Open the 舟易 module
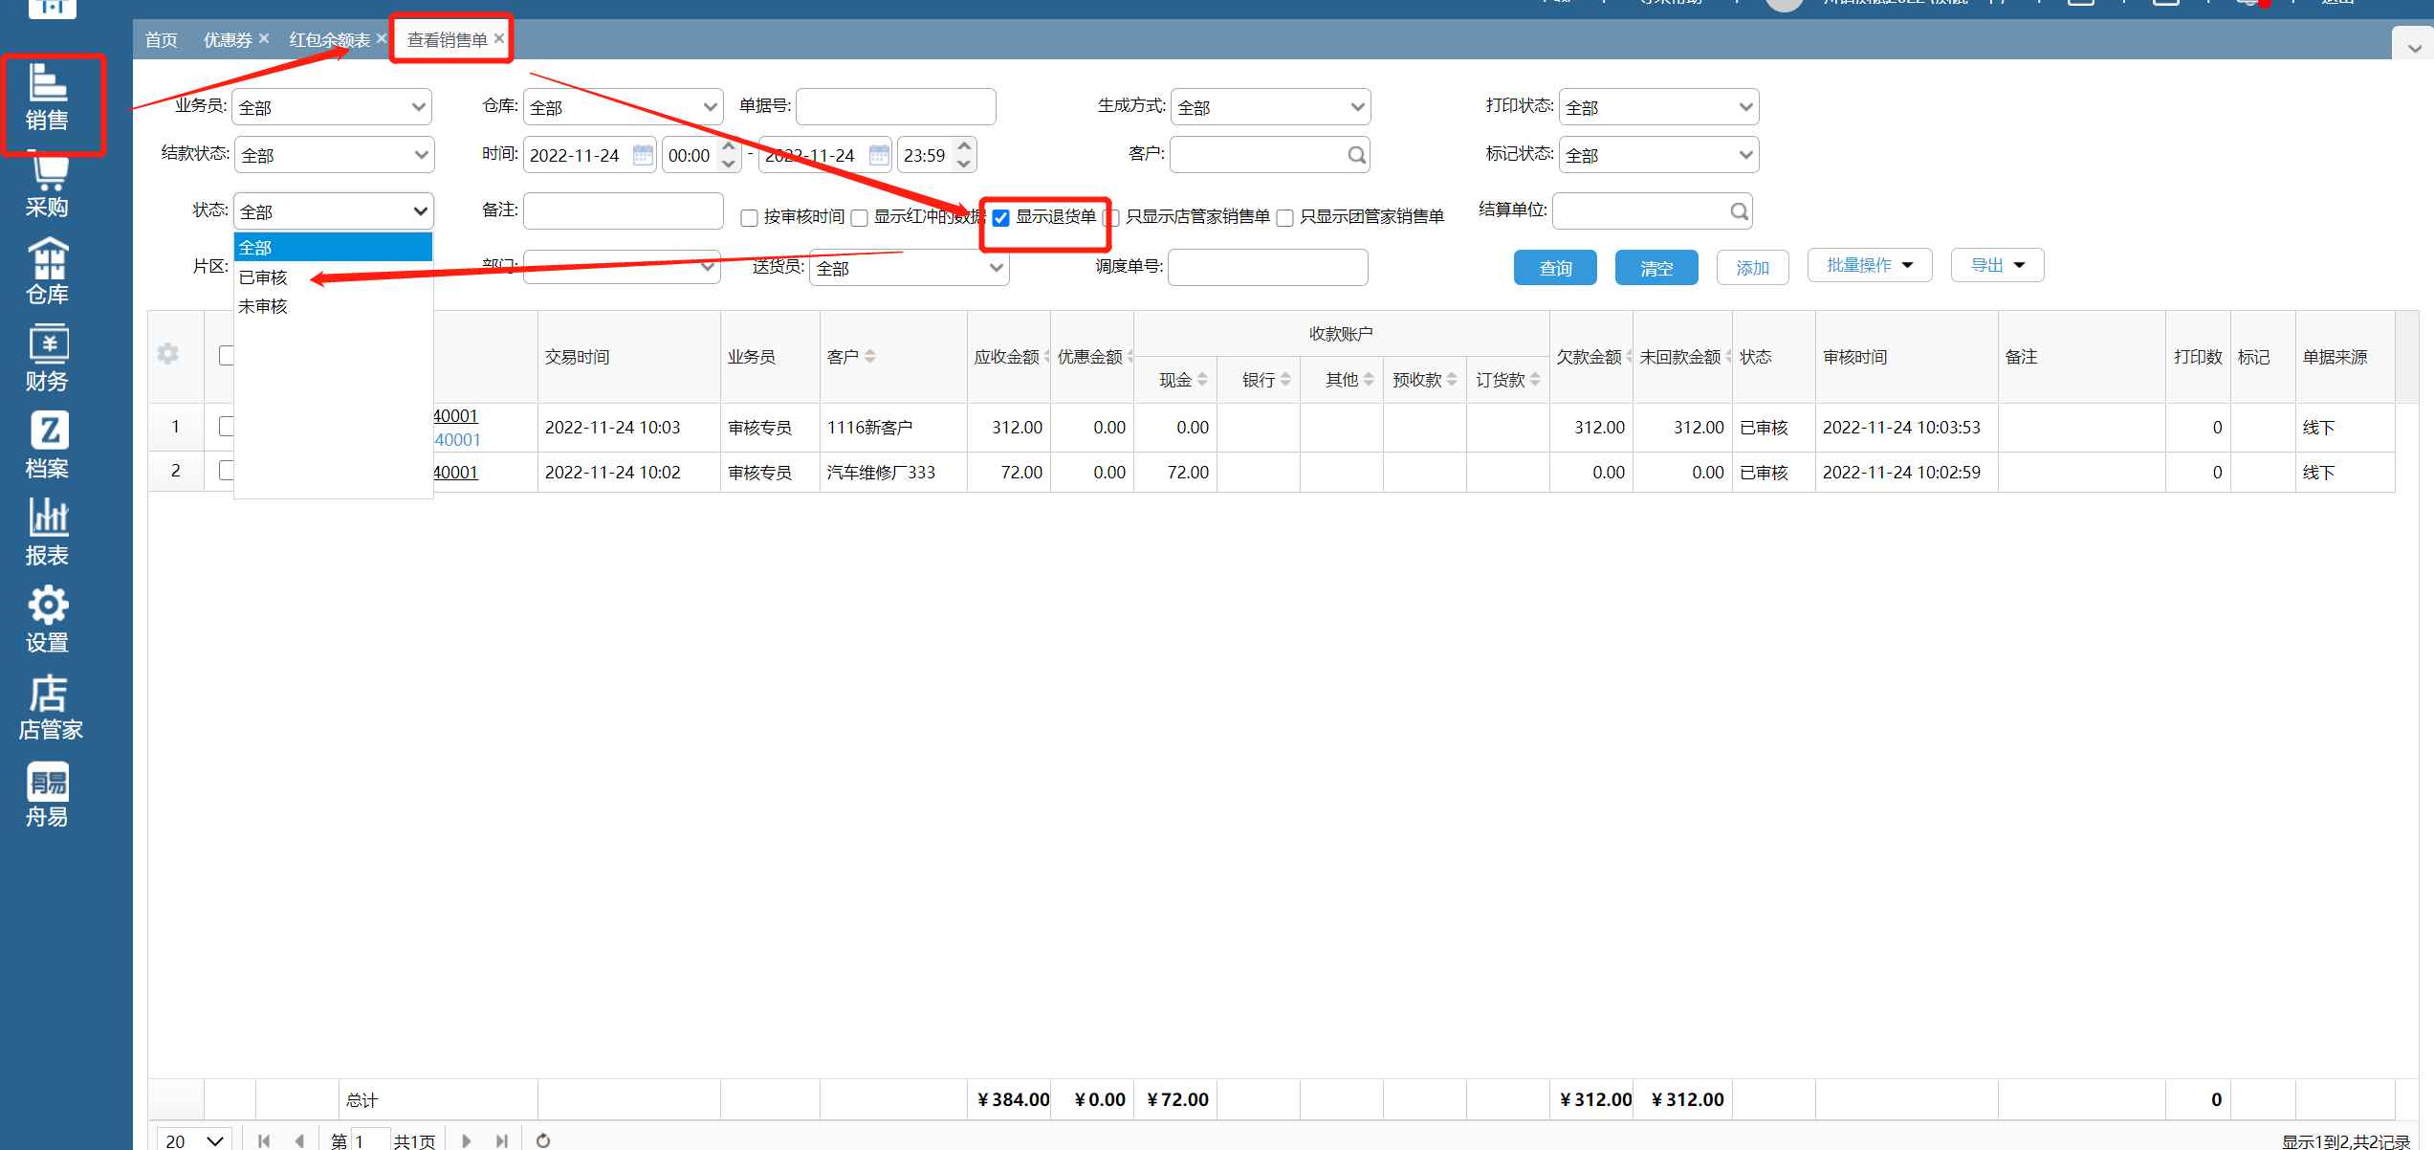Screen dimensions: 2434x1150 (x=47, y=796)
